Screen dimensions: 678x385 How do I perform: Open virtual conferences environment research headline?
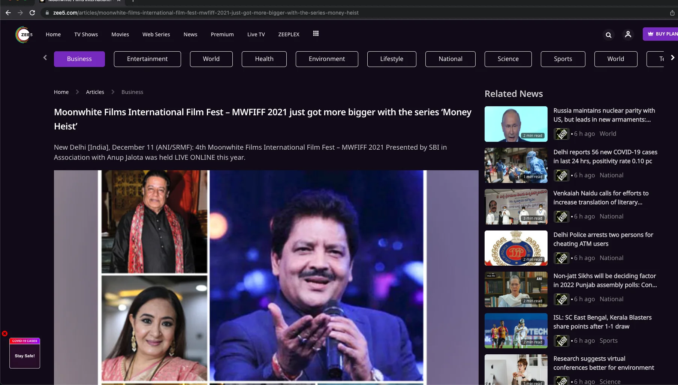pos(603,363)
